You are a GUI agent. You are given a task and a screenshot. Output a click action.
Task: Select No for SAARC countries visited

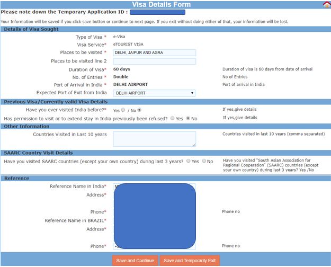[x=204, y=161]
